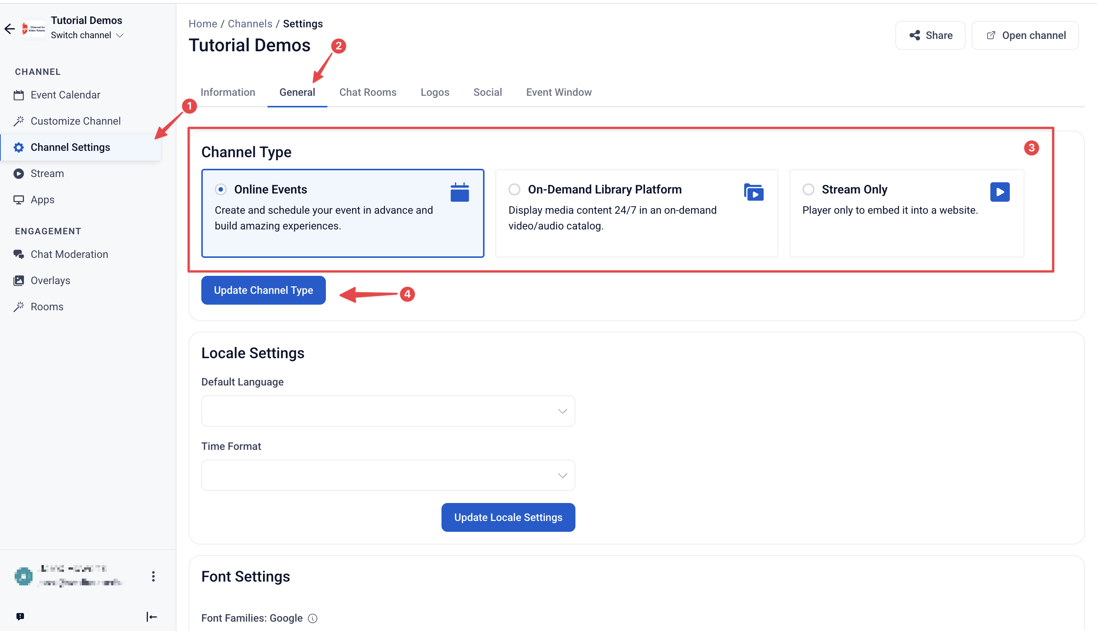Open Overlays in sidebar

(x=50, y=280)
